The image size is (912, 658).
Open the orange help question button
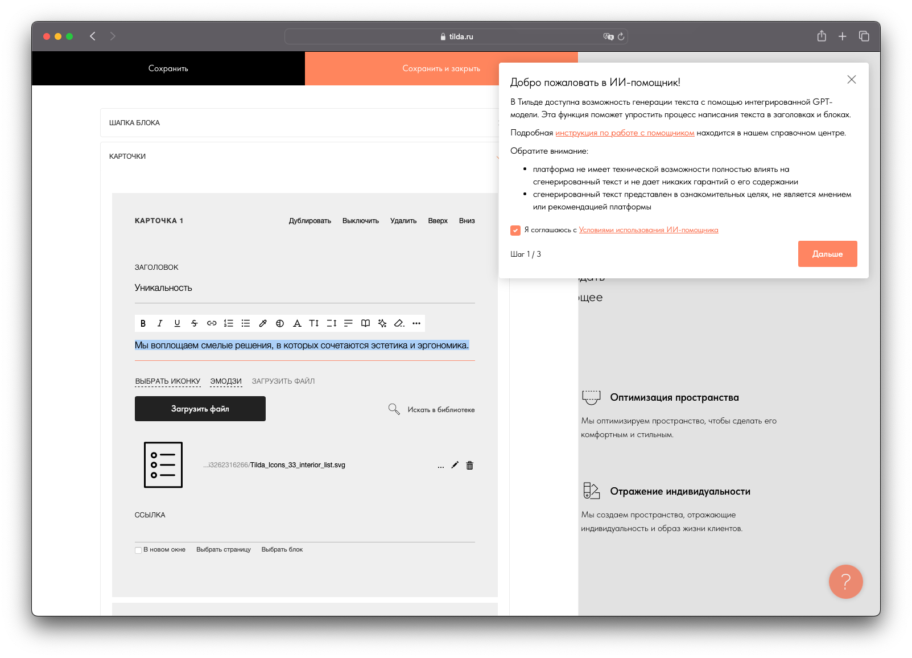(845, 582)
